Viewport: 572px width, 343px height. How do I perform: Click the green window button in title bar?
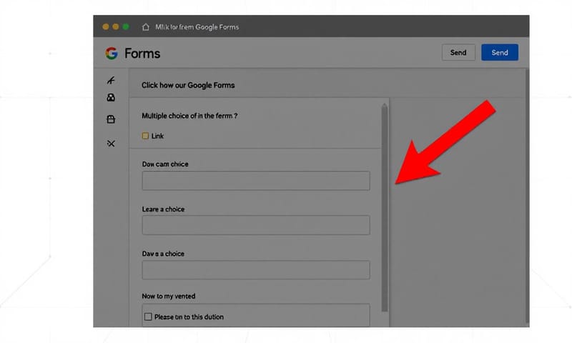click(126, 26)
